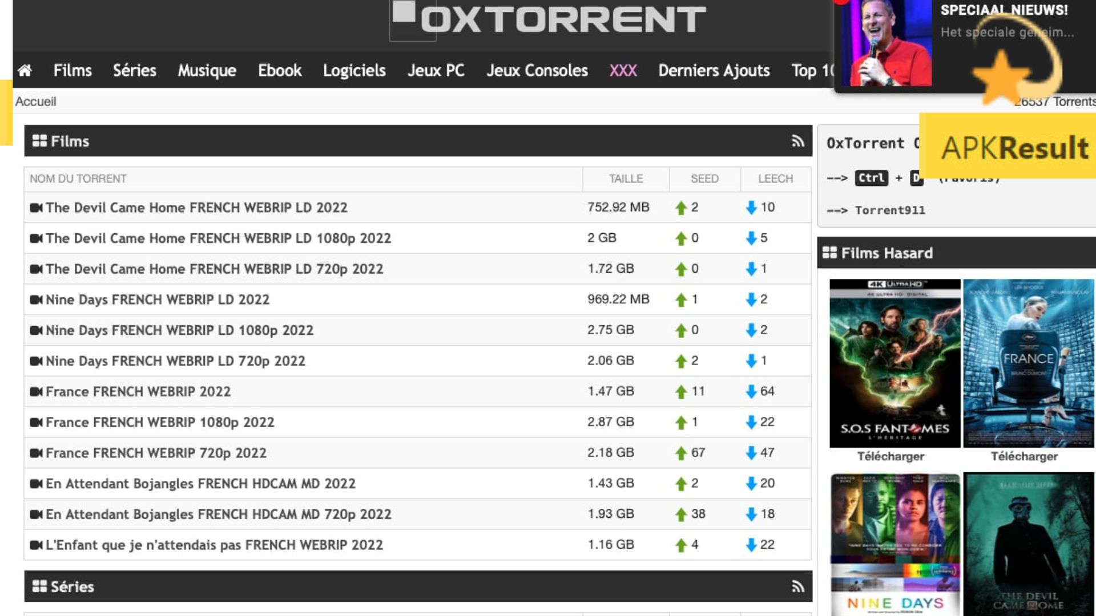This screenshot has width=1096, height=616.
Task: Click camera icon of The Devil Came Home FRENCH WEBRIP LD 2022
Action: click(x=36, y=208)
